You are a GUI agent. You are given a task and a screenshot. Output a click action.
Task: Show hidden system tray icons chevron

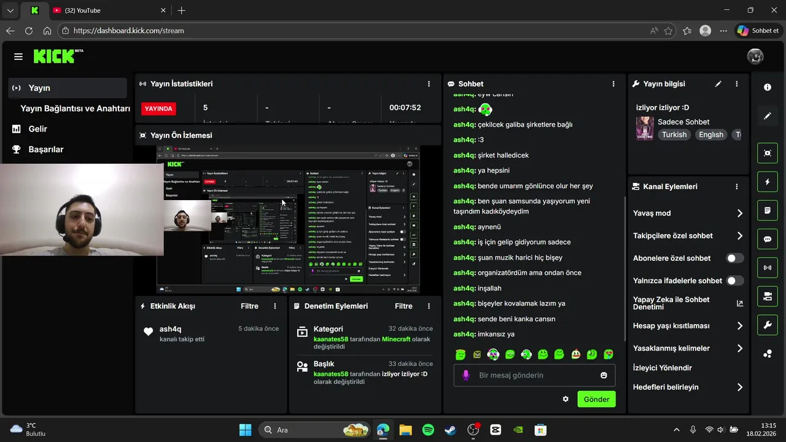point(677,430)
